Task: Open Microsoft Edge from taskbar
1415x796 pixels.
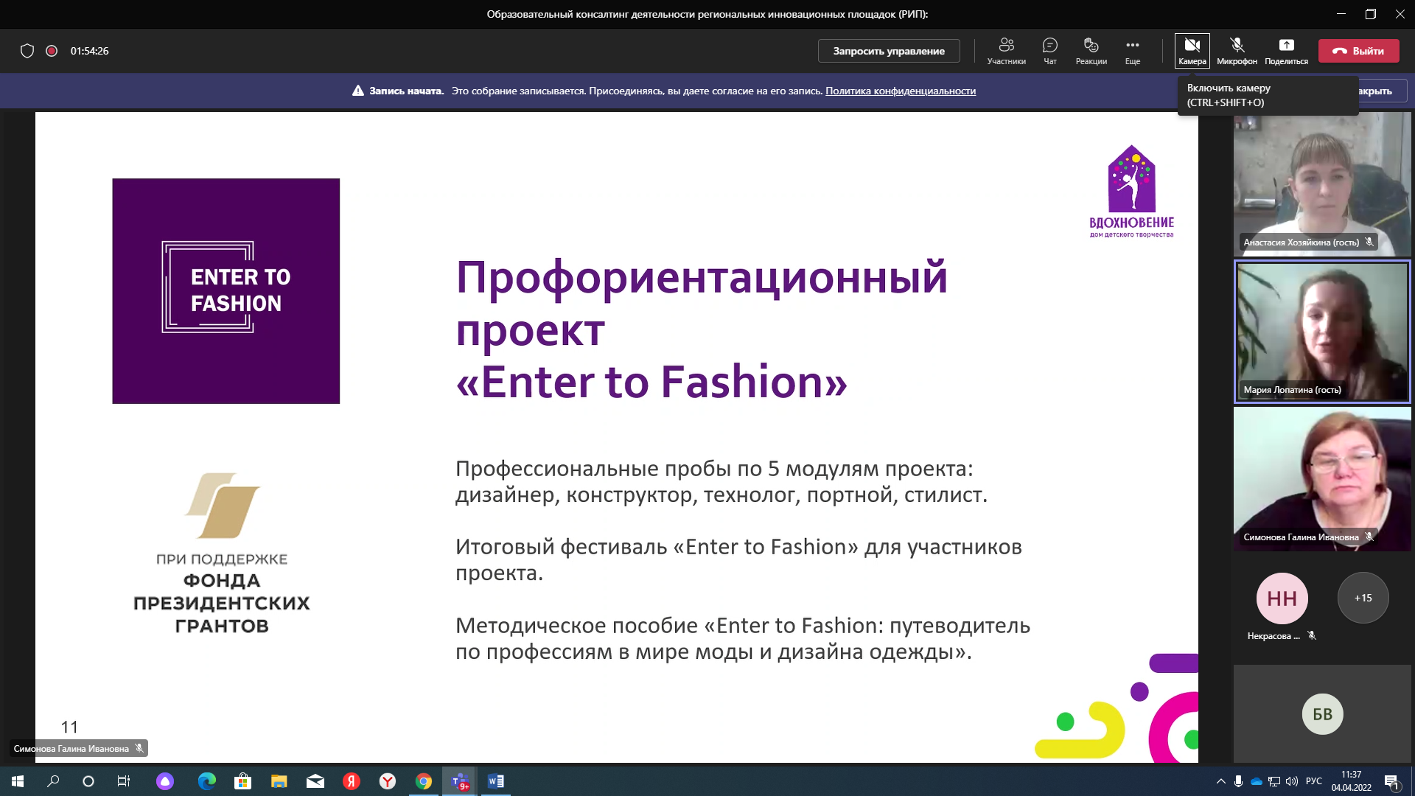Action: tap(206, 781)
